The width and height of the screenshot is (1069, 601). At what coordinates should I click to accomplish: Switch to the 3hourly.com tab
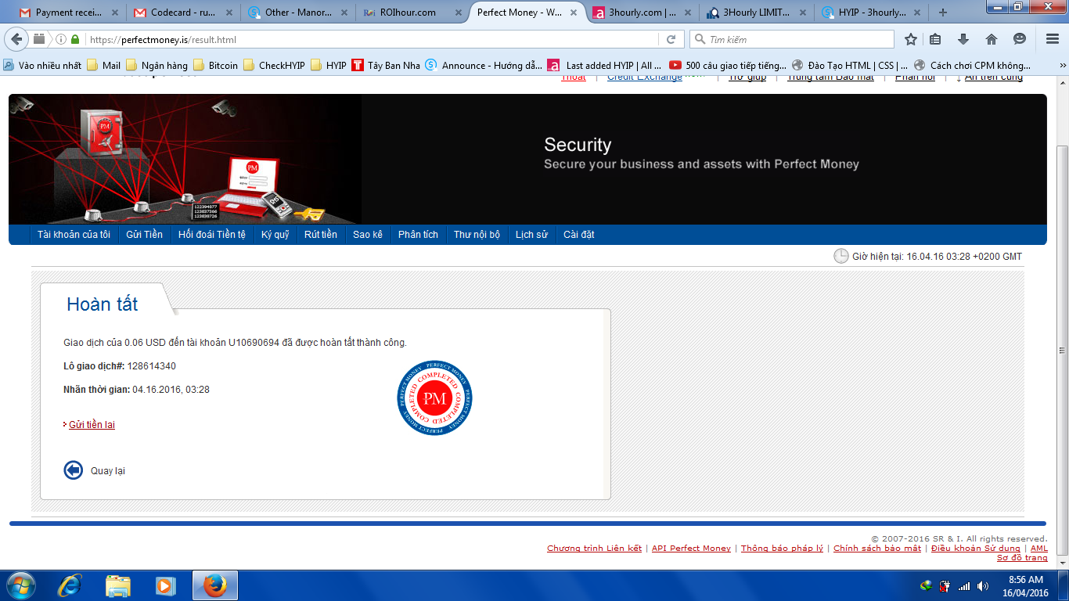640,13
